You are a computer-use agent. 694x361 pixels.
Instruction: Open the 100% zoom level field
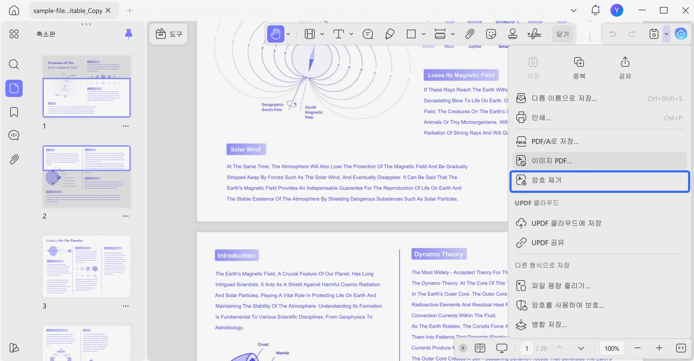612,348
